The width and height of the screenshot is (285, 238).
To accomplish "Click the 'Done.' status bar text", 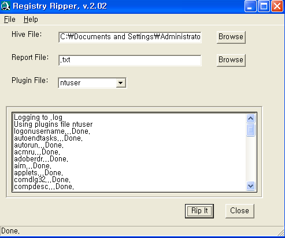I will tap(10, 231).
